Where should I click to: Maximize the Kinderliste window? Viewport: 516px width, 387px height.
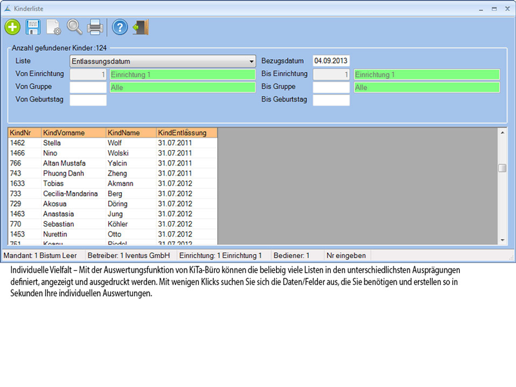pyautogui.click(x=494, y=8)
